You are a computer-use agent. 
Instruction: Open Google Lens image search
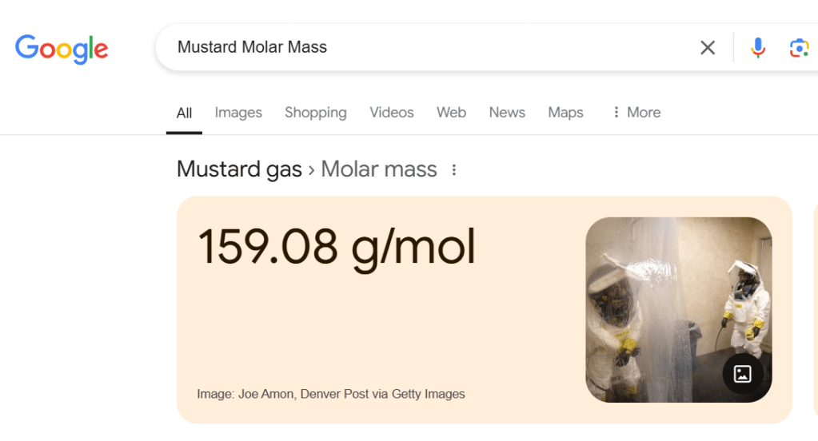point(799,48)
